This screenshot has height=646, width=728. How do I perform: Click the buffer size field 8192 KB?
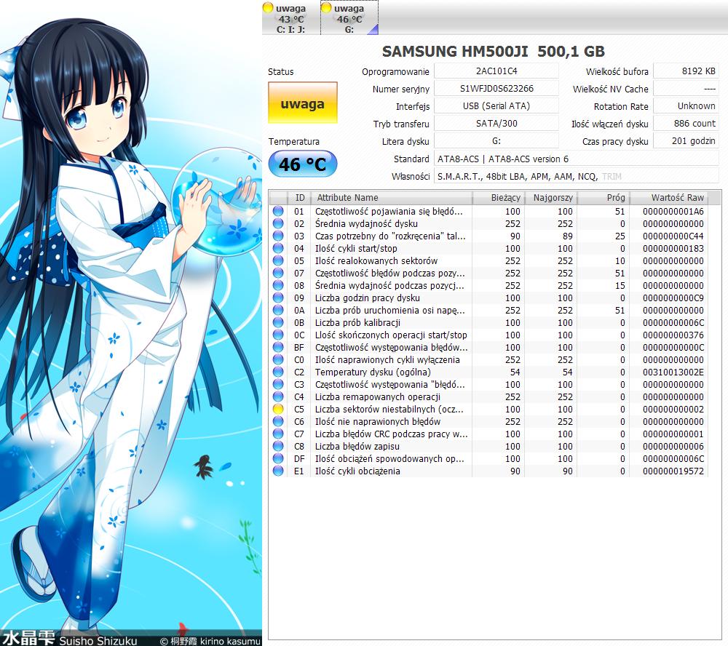point(686,71)
